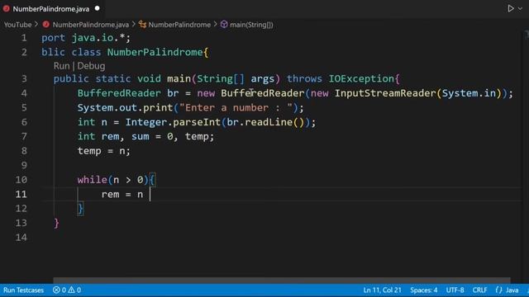Open the NumberPalindrome.java breadcrumb
The width and height of the screenshot is (529, 297).
[x=90, y=25]
